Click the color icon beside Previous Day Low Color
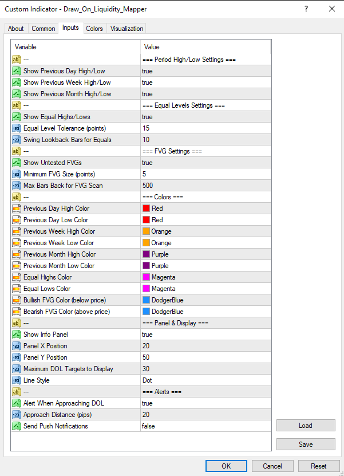This screenshot has width=344, height=476. [x=17, y=220]
